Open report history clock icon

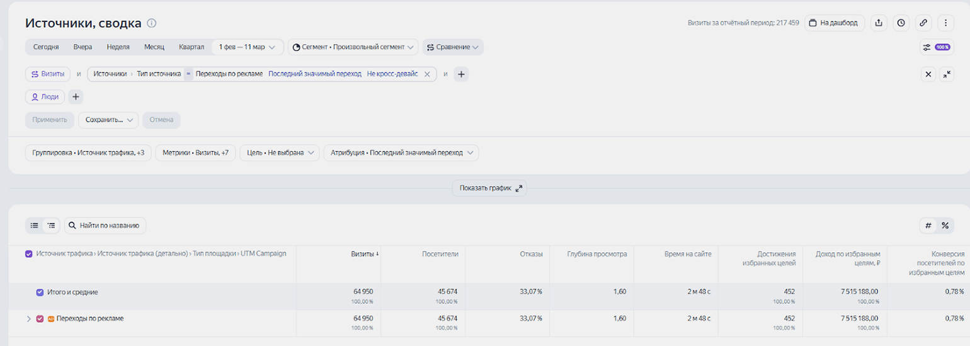(901, 23)
